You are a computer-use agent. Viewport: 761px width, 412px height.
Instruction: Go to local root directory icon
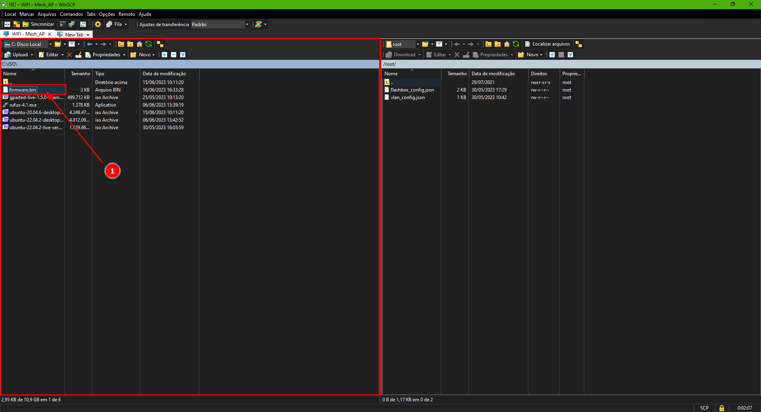point(130,44)
